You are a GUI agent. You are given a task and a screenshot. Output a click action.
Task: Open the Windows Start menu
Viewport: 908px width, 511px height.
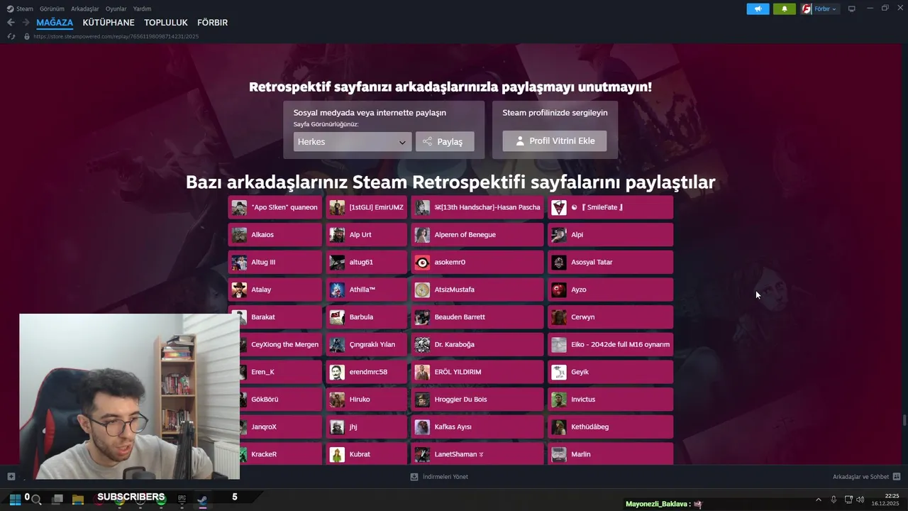point(15,499)
